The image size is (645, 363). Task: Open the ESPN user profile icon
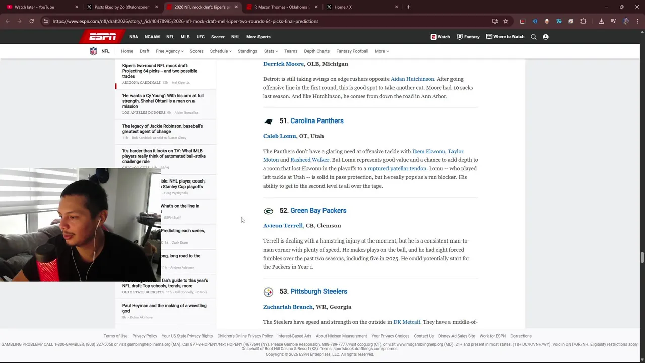click(546, 37)
